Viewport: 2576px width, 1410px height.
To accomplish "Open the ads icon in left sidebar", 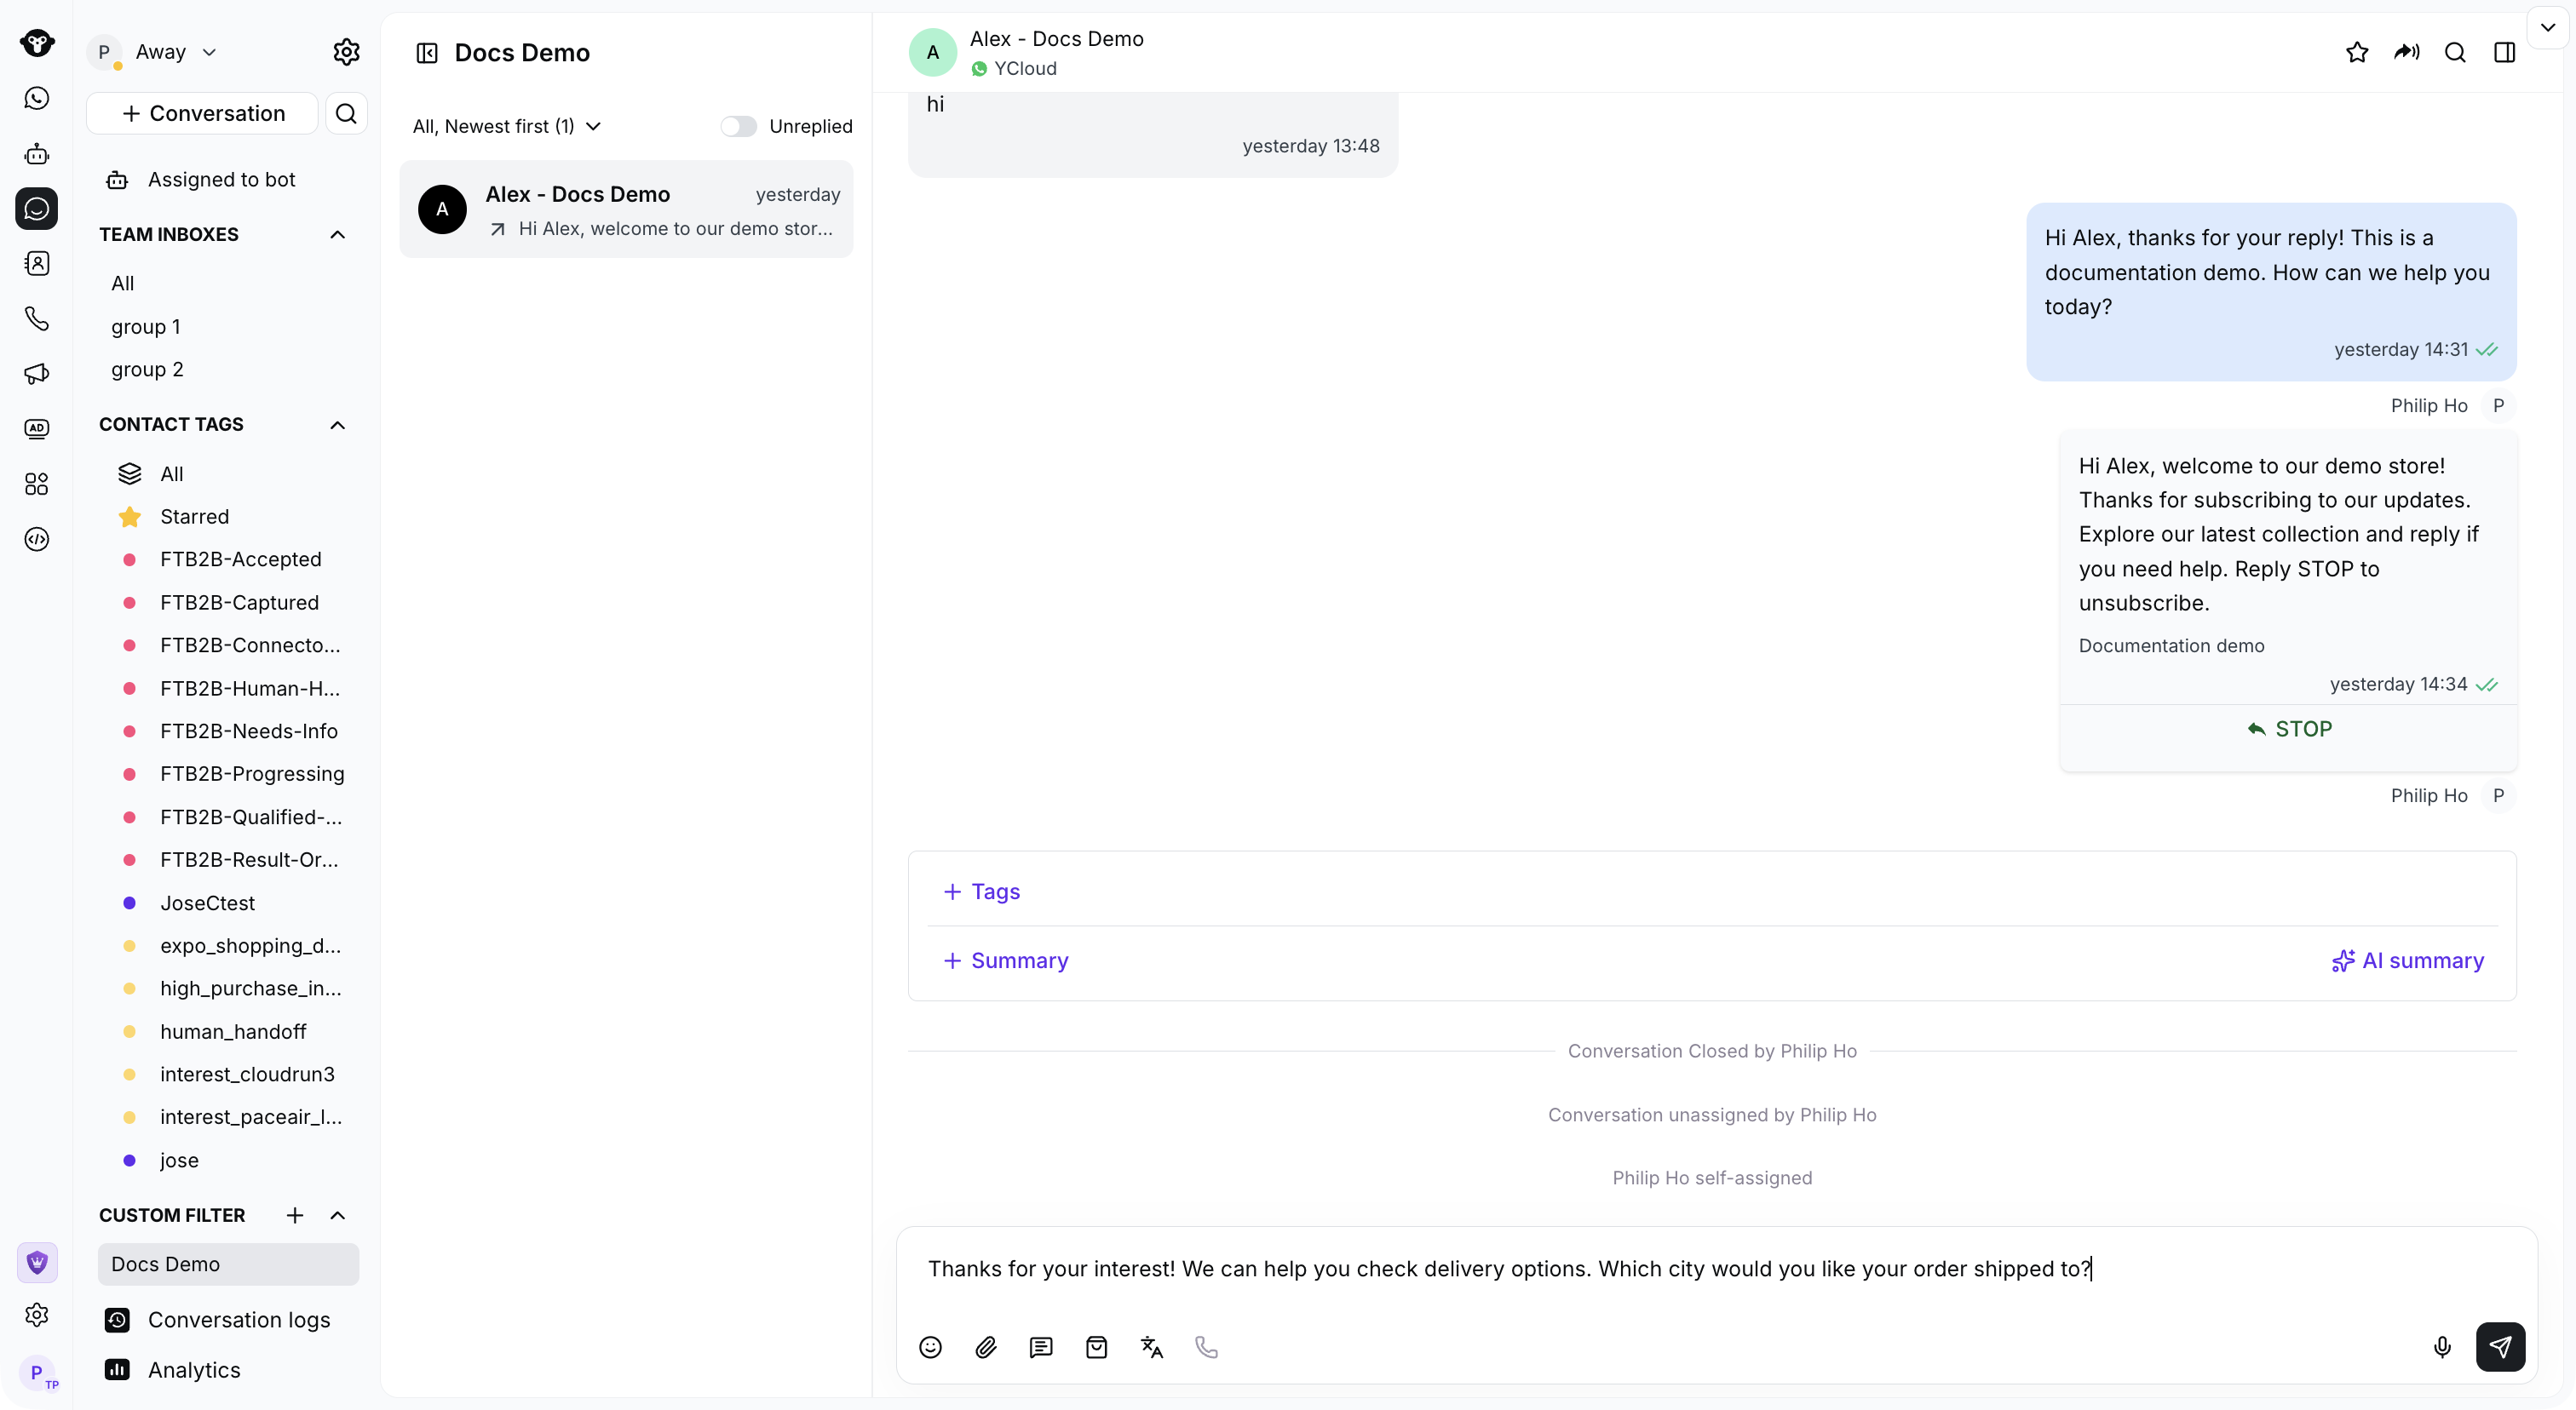I will click(x=37, y=428).
